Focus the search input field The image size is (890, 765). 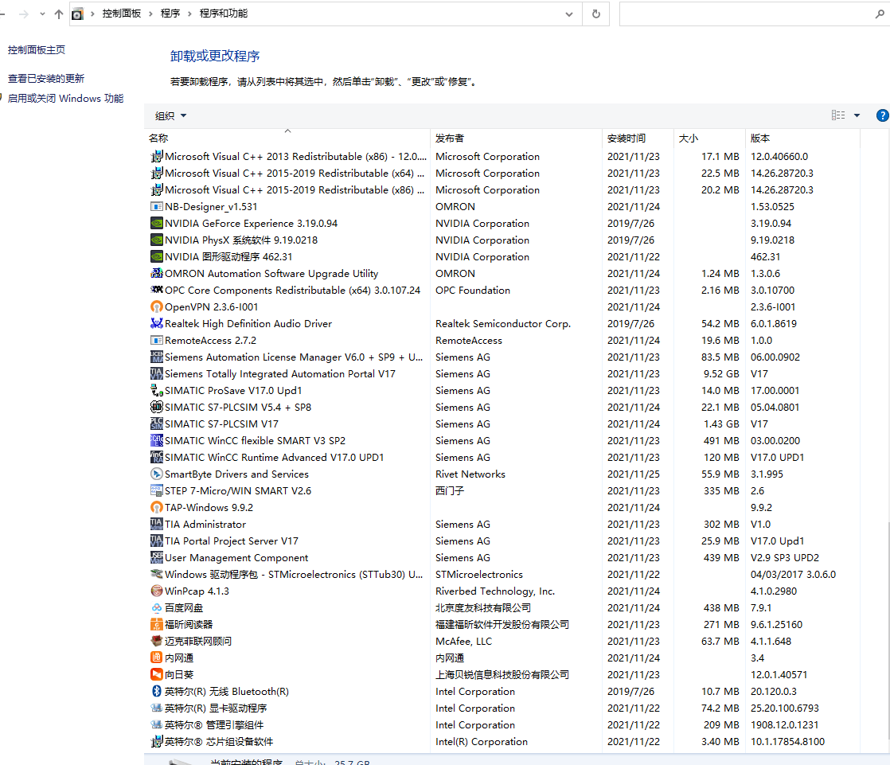click(747, 14)
